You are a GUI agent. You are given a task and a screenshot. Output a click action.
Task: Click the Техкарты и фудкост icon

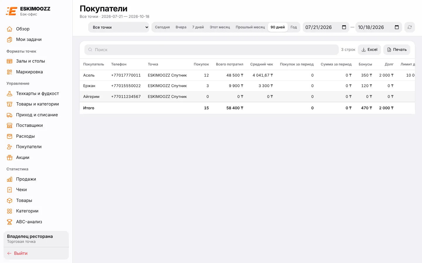(x=10, y=94)
